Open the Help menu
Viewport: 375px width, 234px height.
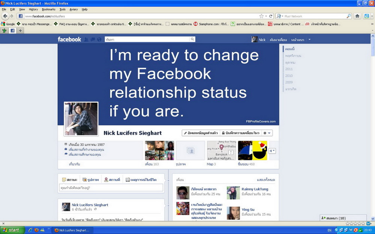click(85, 9)
